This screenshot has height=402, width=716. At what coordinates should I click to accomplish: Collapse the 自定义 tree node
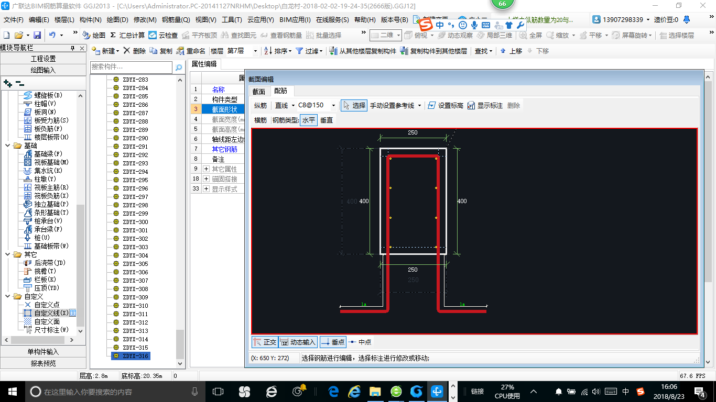pyautogui.click(x=8, y=296)
